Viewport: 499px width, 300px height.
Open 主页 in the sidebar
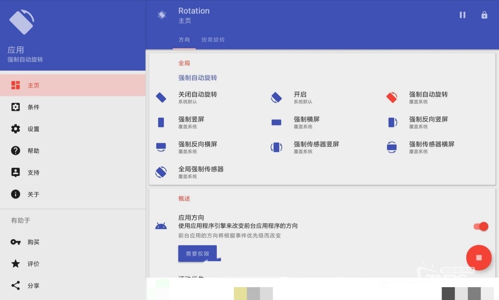click(73, 85)
